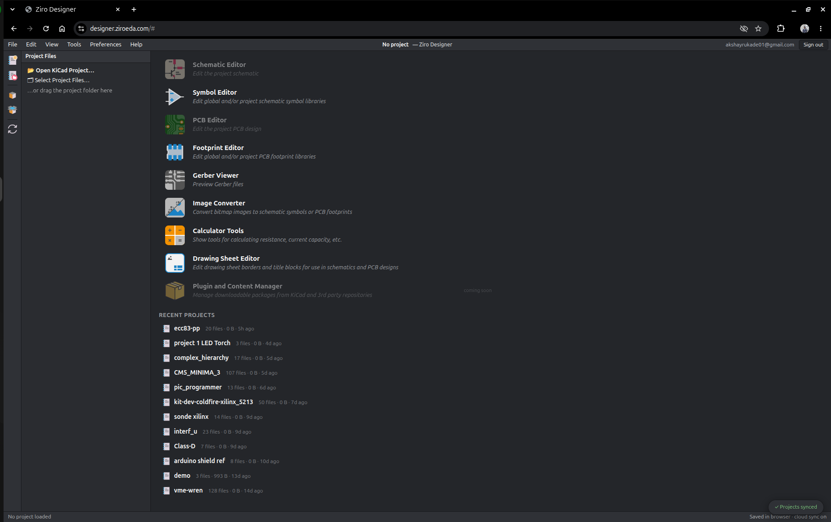This screenshot has width=831, height=522.
Task: Open the Edit menu
Action: click(x=31, y=44)
